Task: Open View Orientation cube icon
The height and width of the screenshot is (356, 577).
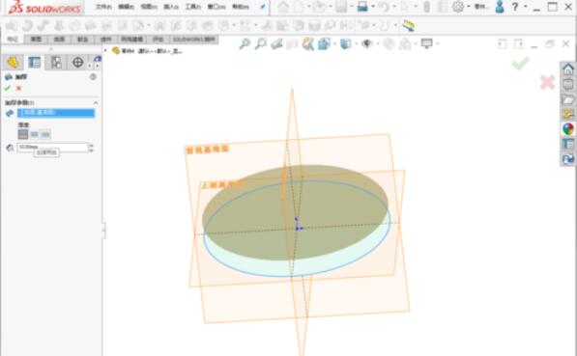Action: pyautogui.click(x=324, y=43)
